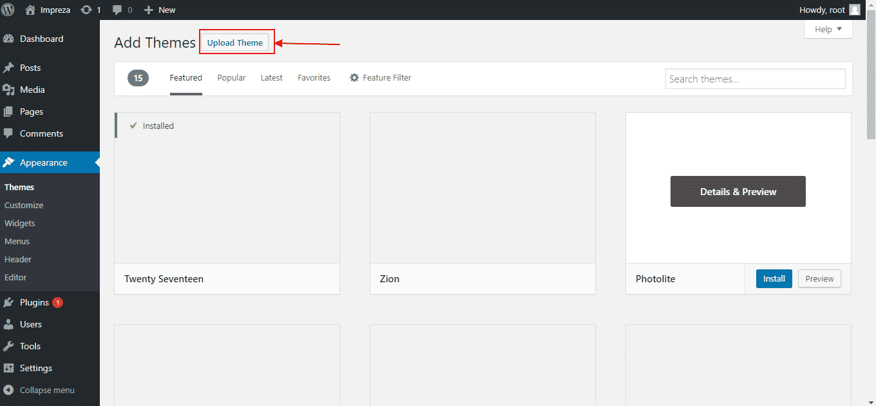The width and height of the screenshot is (876, 406).
Task: Click the Posts pin icon
Action: point(8,68)
